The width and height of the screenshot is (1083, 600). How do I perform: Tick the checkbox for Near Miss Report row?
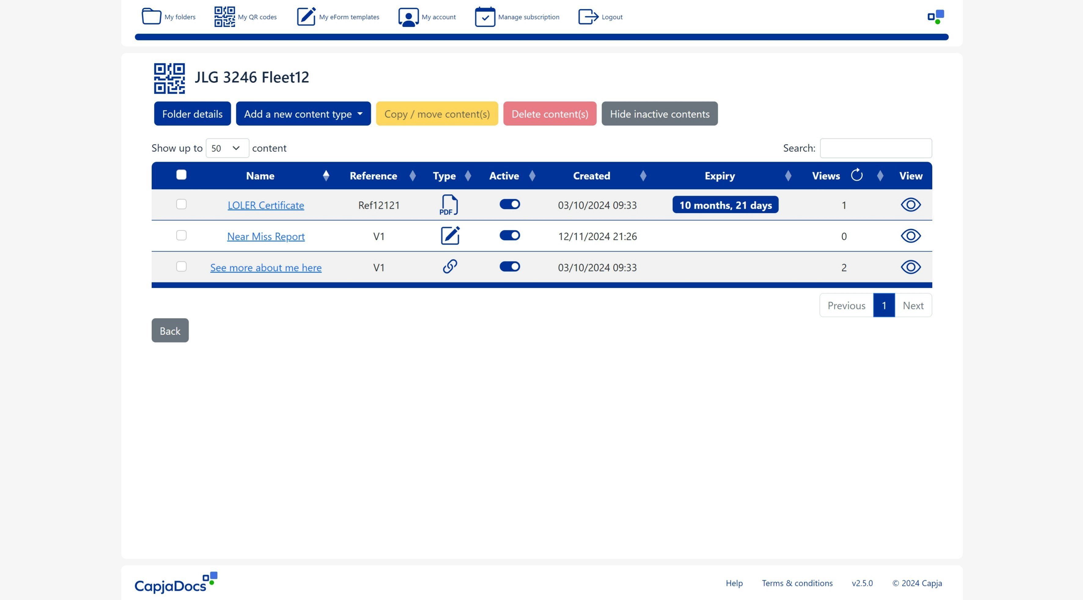[181, 235]
